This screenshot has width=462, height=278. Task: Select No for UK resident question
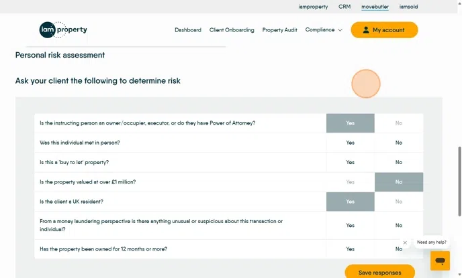coord(398,202)
